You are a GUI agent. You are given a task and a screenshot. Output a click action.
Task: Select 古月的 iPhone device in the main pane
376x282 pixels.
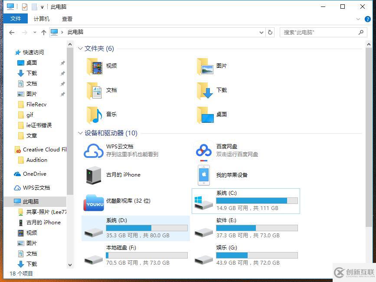pos(112,175)
